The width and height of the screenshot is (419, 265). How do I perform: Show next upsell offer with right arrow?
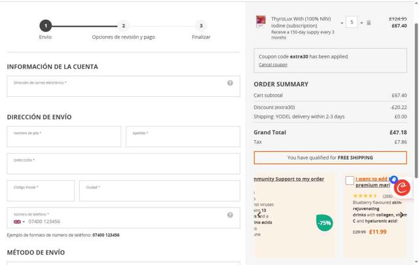coord(401,215)
